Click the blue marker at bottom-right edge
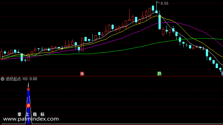This screenshot has width=223, height=125. 222,73
